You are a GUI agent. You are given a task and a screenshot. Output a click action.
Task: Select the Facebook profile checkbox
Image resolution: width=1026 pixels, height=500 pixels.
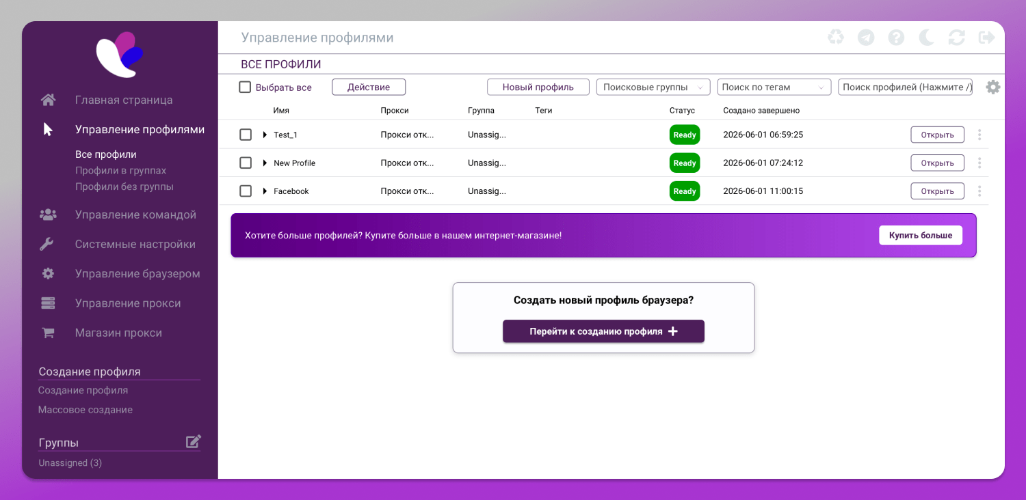pos(246,191)
